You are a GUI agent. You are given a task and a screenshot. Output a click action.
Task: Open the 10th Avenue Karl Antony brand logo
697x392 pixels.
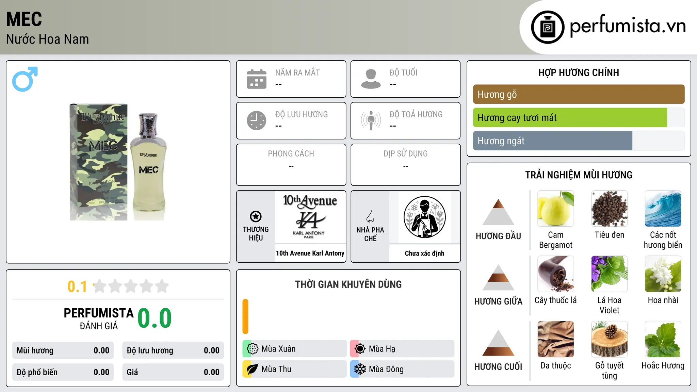[310, 217]
